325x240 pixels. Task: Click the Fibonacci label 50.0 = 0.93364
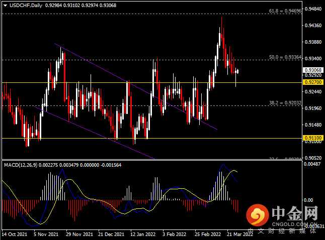tap(285, 57)
